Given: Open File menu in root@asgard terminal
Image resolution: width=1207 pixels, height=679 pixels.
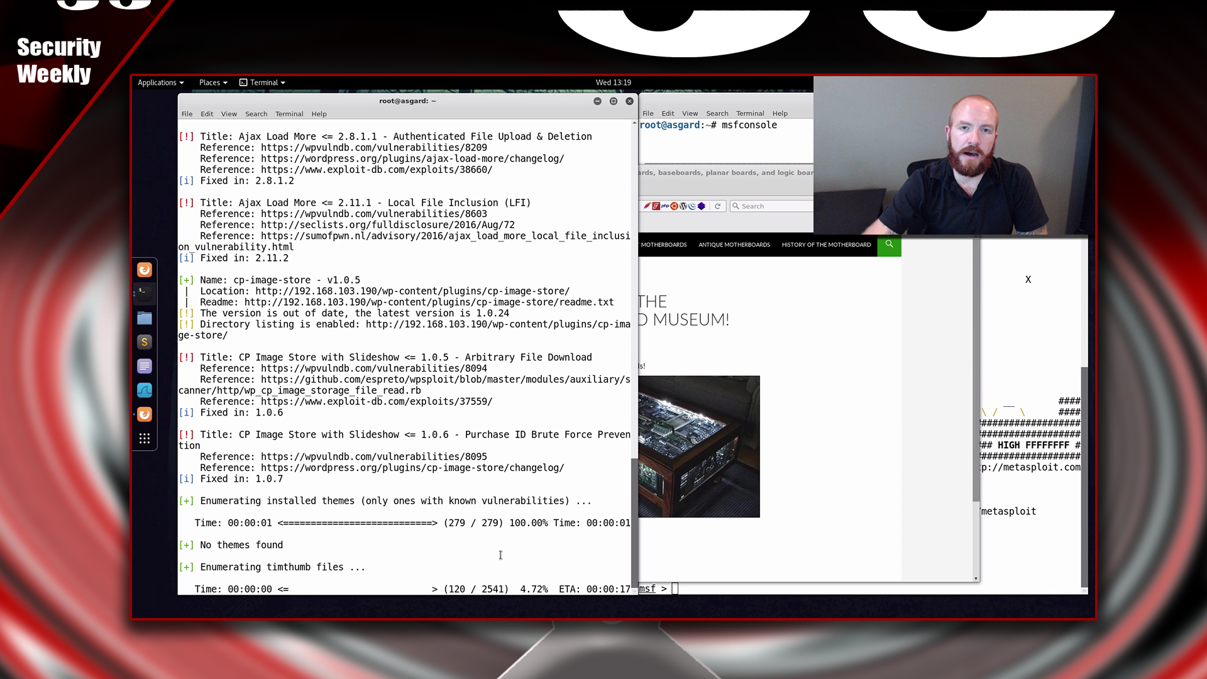Looking at the screenshot, I should [187, 114].
